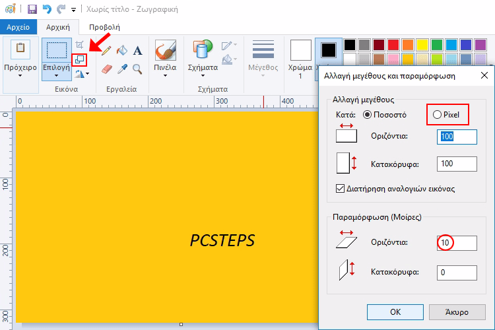Viewport: 495px width, 330px height.
Task: Select the Eraser tool
Action: click(x=107, y=69)
